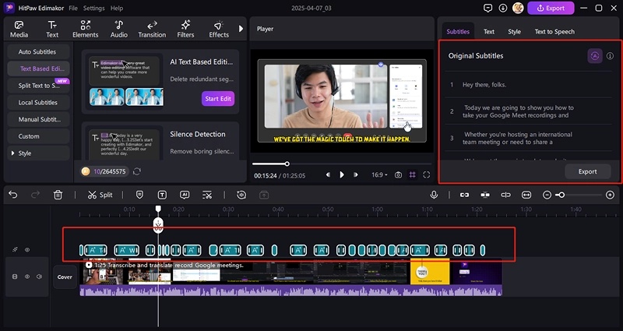The width and height of the screenshot is (623, 331).
Task: Open the Elements panel
Action: [x=86, y=30]
